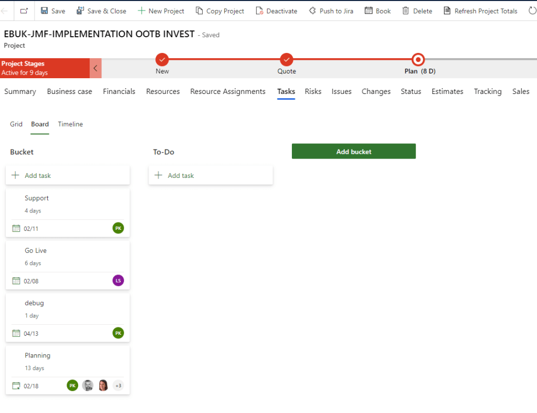Click the green Add bucket button
Image resolution: width=537 pixels, height=413 pixels.
[x=353, y=152]
